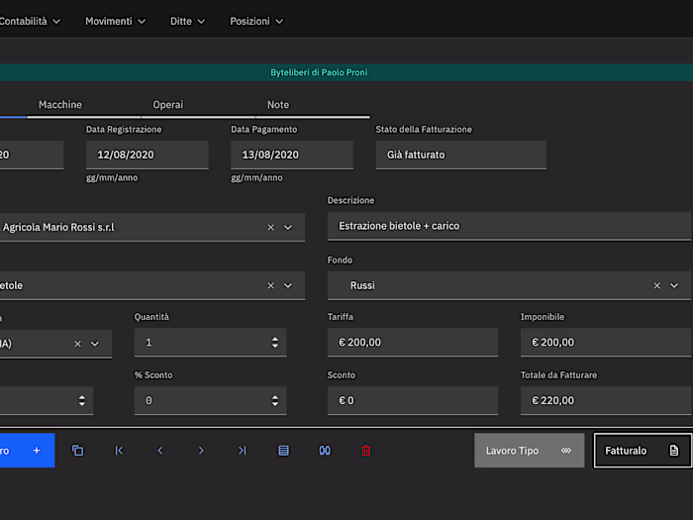This screenshot has width=693, height=520.
Task: Jump to the last record
Action: [x=243, y=451]
